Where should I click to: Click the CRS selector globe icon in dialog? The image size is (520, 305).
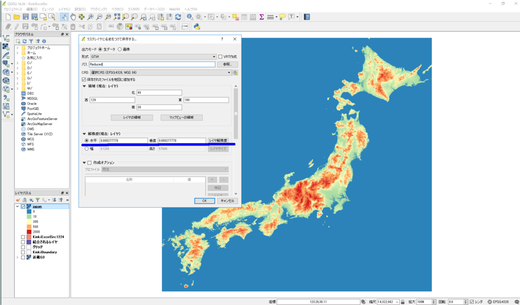tap(235, 73)
